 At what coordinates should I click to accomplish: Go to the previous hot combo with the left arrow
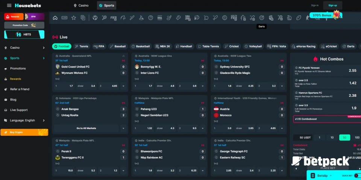tap(296, 169)
